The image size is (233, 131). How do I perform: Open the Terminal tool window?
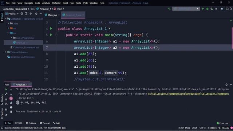(44, 123)
